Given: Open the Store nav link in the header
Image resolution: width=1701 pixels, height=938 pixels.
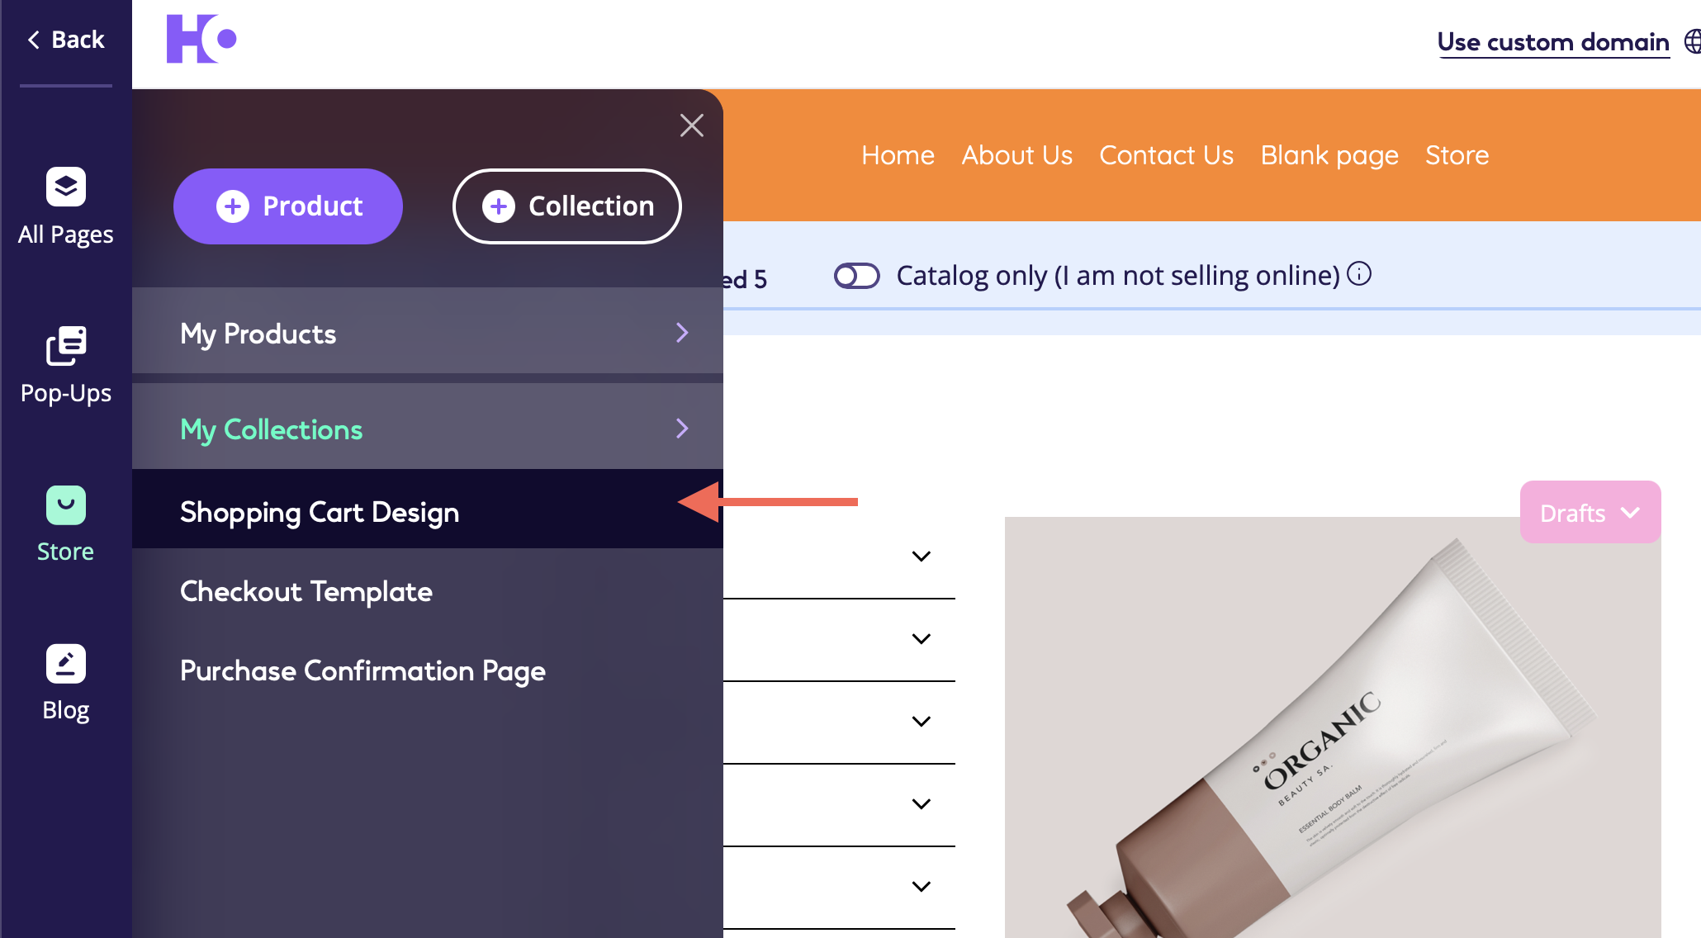Looking at the screenshot, I should tap(1457, 155).
